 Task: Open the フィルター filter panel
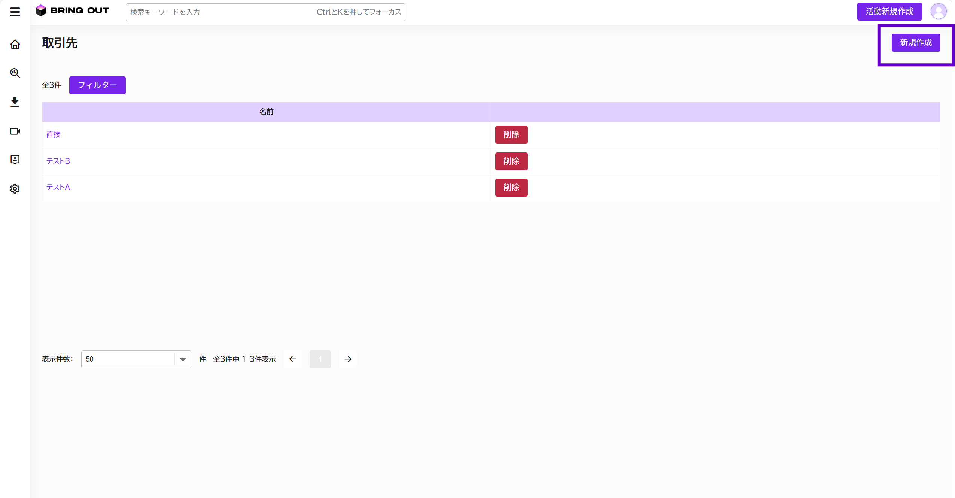click(97, 85)
